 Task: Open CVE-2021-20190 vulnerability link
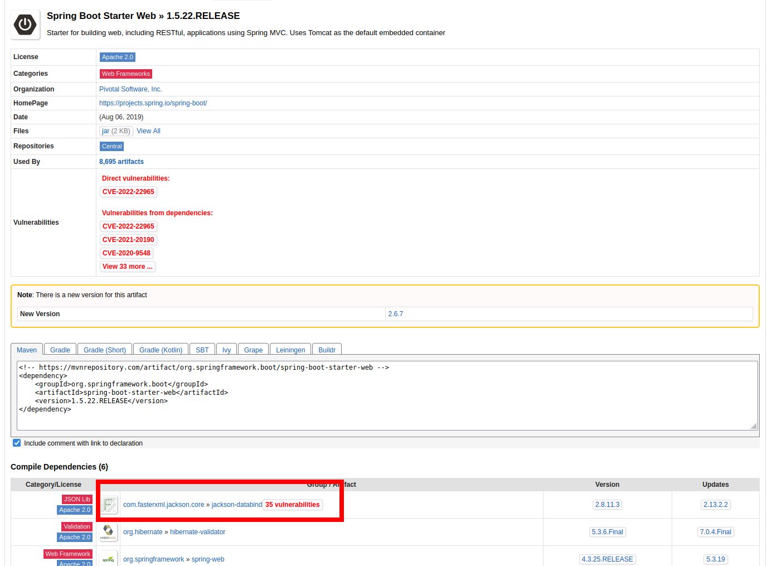pyautogui.click(x=128, y=240)
